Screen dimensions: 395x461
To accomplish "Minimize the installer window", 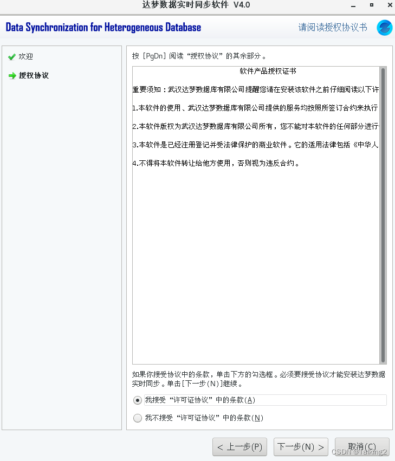I will click(x=353, y=5).
